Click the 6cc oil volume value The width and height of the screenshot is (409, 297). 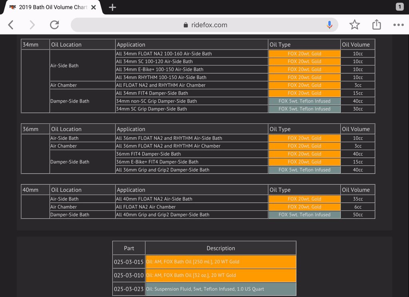pyautogui.click(x=358, y=207)
